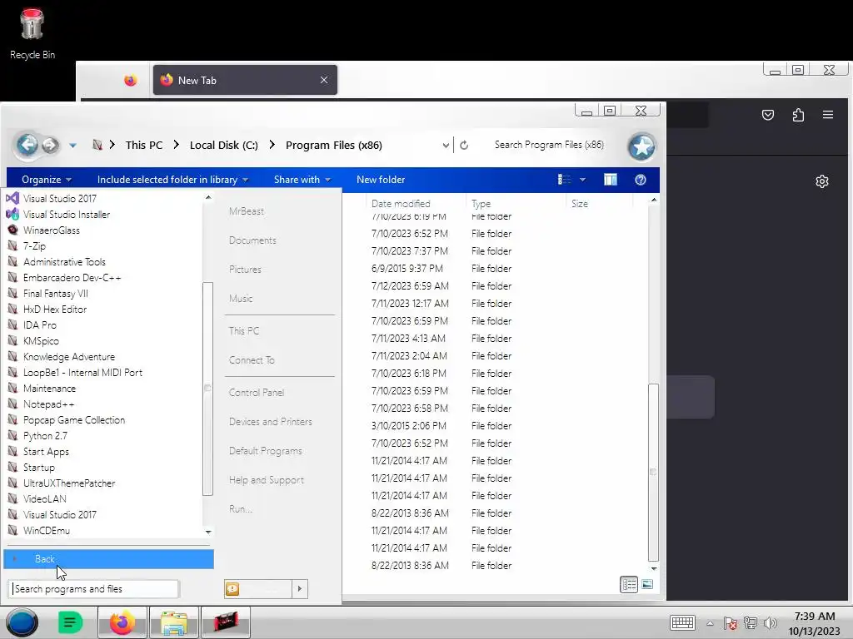Viewport: 853px width, 639px height.
Task: Expand the shut down options arrow
Action: click(300, 589)
